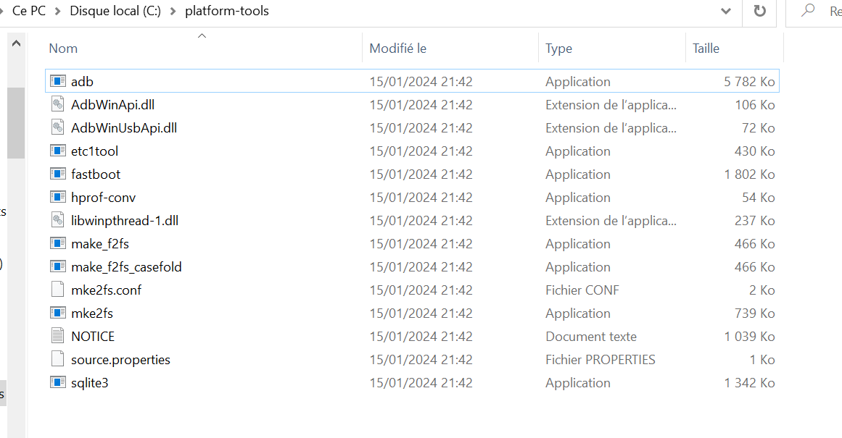This screenshot has height=438, width=842.
Task: Select the source.properties file icon
Action: 58,360
